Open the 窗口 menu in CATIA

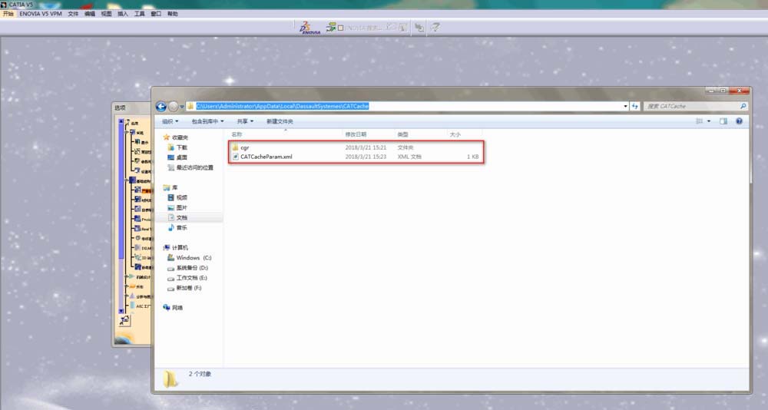156,14
